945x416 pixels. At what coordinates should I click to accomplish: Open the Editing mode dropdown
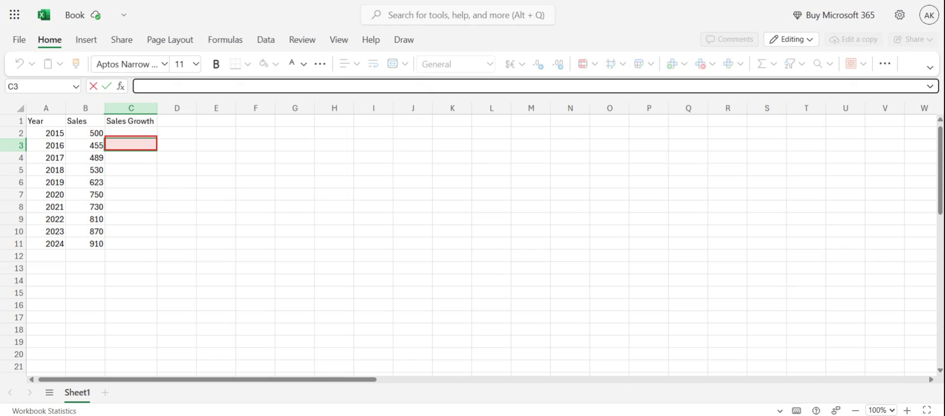point(791,39)
